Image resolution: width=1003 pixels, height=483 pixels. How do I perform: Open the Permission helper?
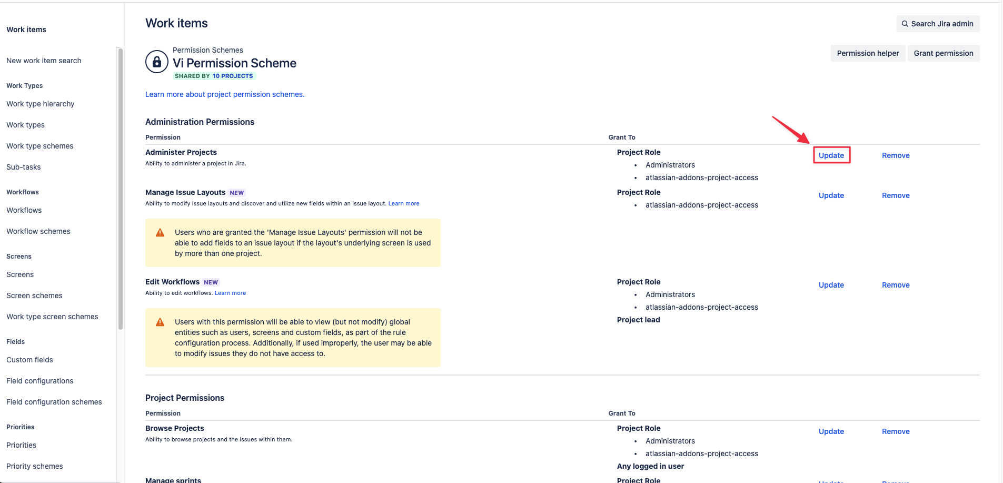[868, 53]
